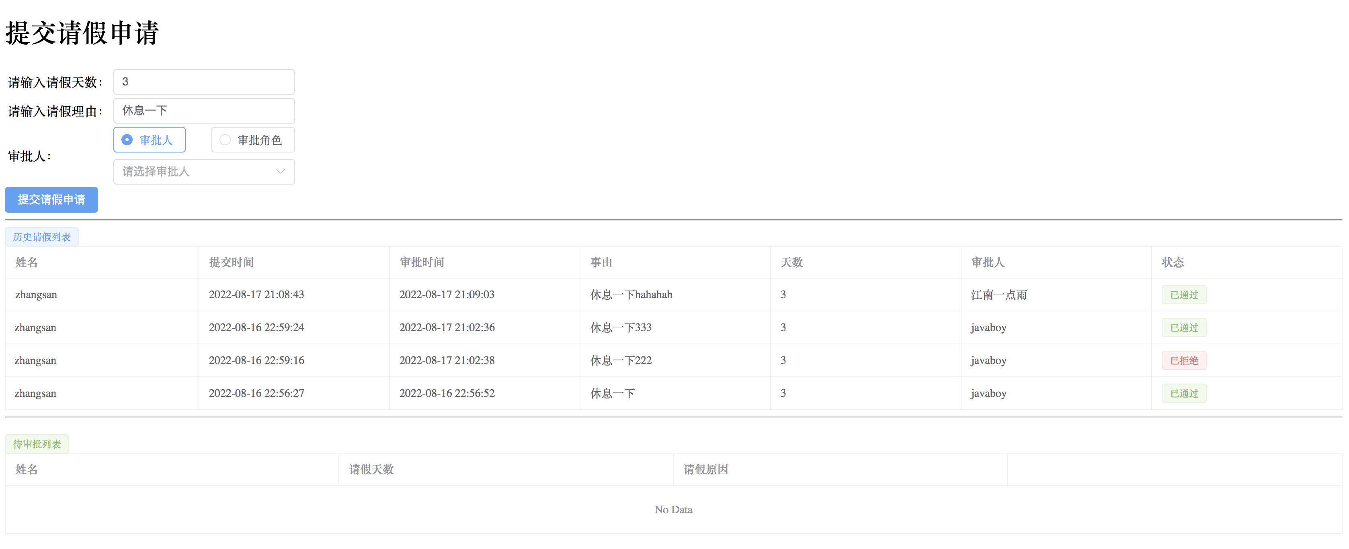This screenshot has width=1349, height=549.
Task: Click 已通过 tag in the hahahah row
Action: pyautogui.click(x=1183, y=295)
